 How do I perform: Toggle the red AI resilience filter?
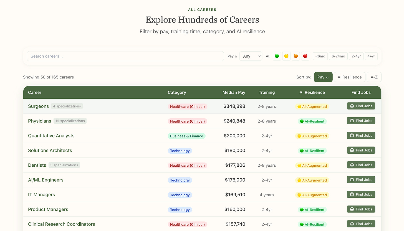tap(305, 56)
